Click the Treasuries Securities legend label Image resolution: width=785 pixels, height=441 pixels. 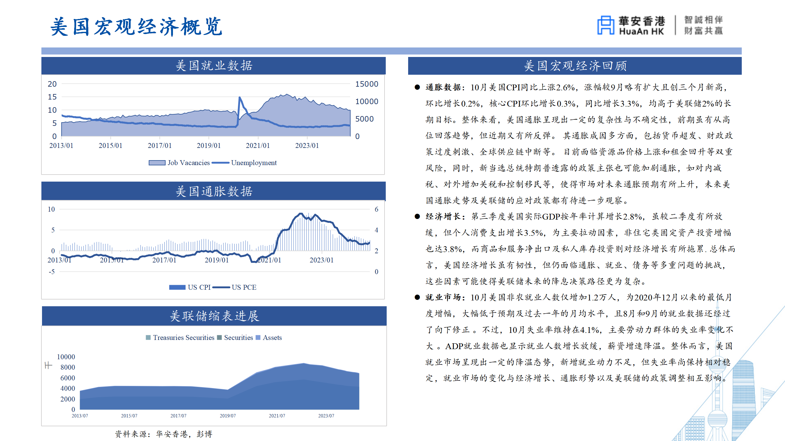[184, 337]
